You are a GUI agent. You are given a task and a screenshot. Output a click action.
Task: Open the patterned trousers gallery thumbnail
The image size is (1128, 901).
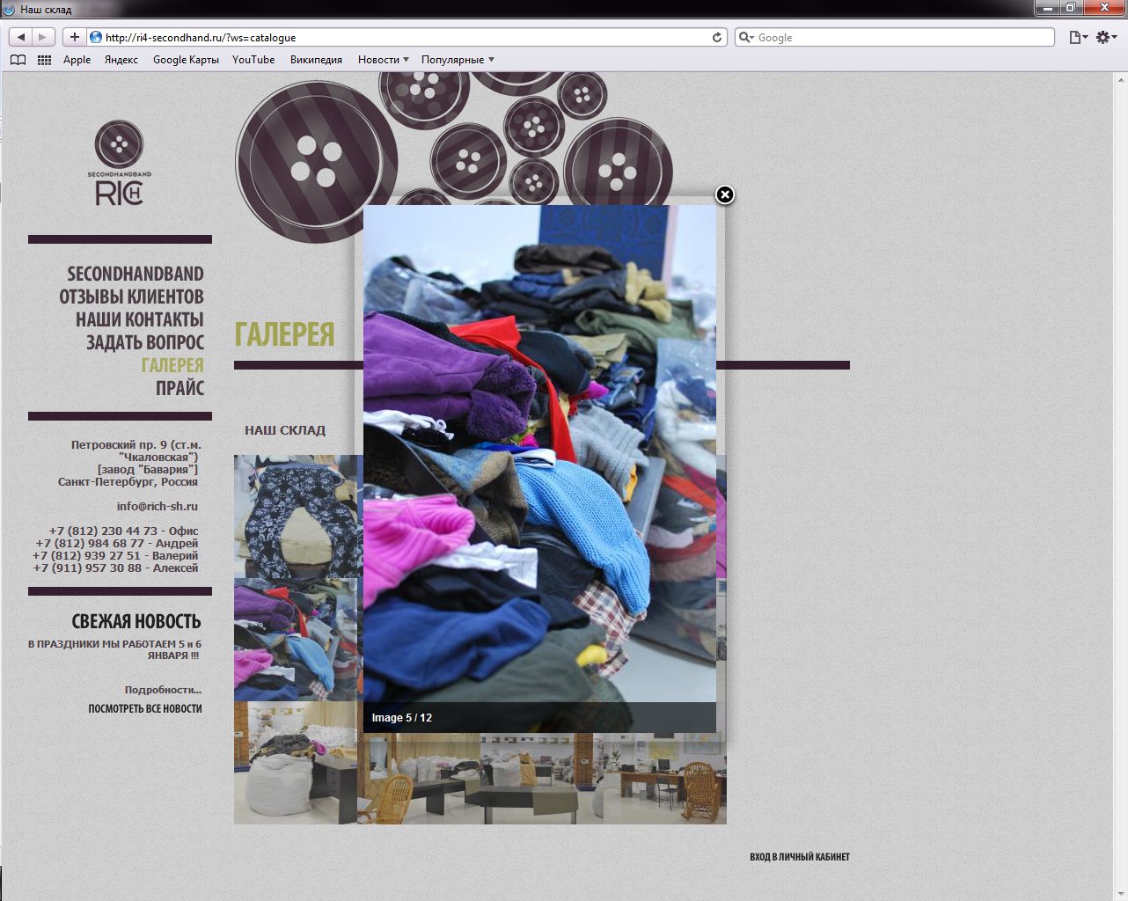click(296, 516)
